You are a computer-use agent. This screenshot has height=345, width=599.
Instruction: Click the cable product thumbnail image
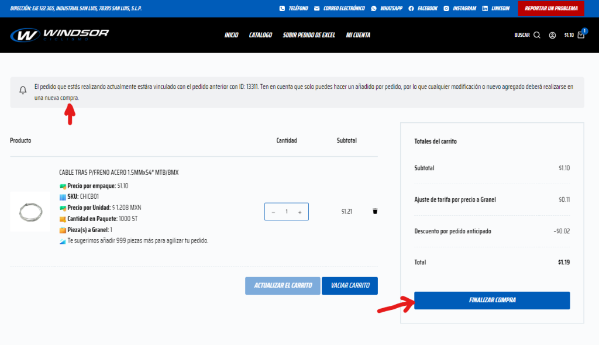pyautogui.click(x=30, y=211)
